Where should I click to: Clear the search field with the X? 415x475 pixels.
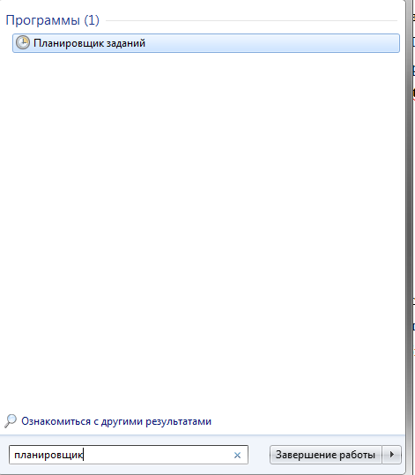[x=237, y=455]
